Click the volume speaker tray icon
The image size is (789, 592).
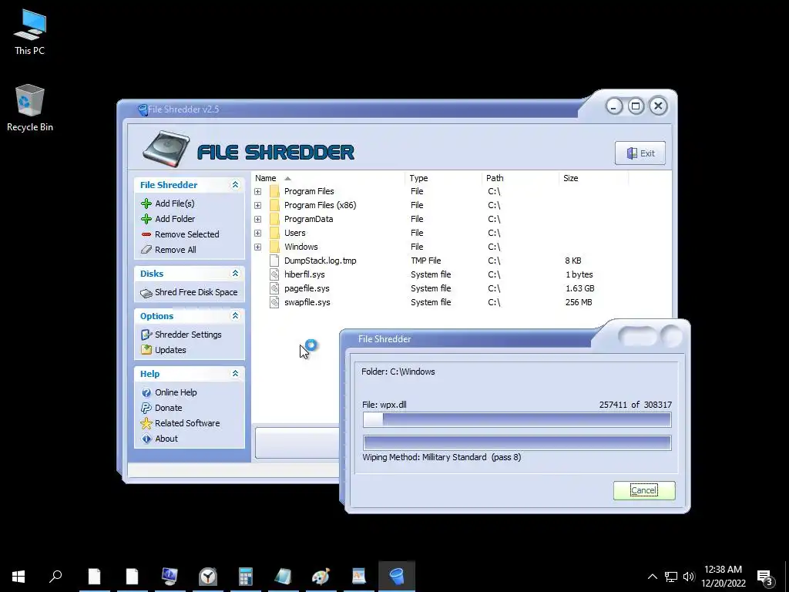(x=689, y=577)
